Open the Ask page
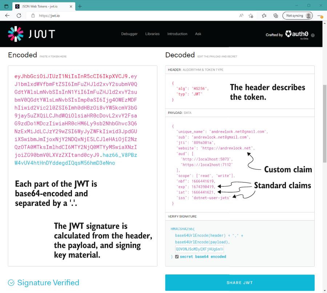327x293 pixels. pos(198,34)
